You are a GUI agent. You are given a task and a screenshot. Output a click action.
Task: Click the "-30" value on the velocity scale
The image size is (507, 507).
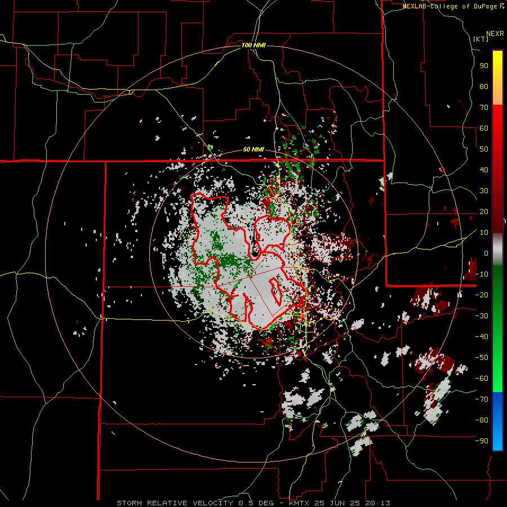(x=482, y=316)
